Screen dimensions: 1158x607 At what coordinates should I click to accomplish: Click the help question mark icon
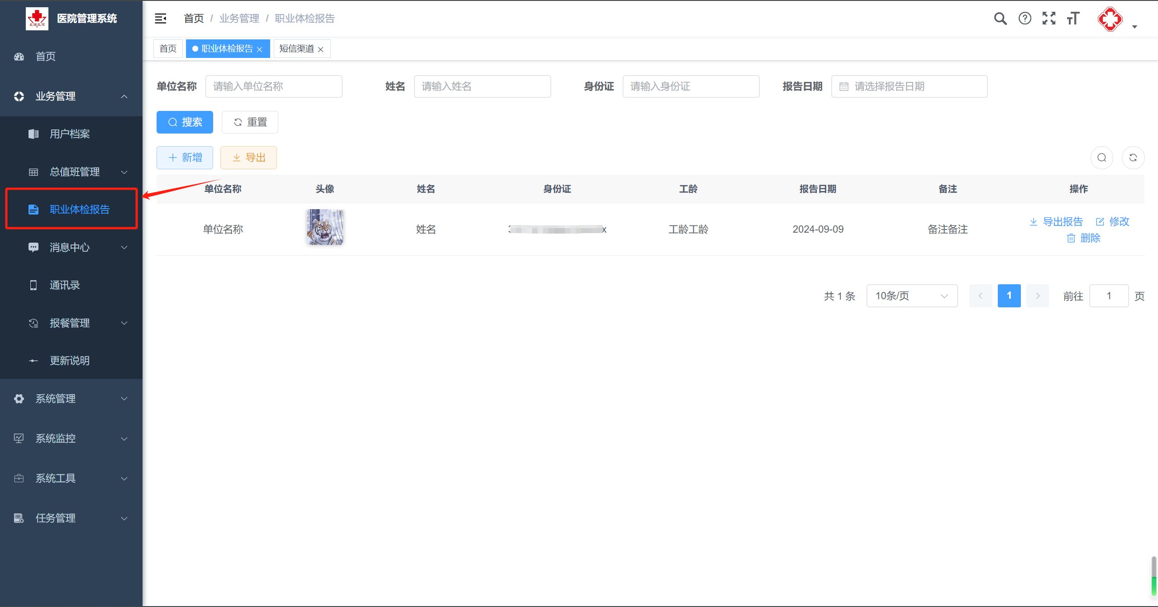(x=1025, y=19)
